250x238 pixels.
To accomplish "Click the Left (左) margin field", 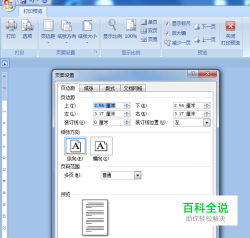I will click(108, 114).
